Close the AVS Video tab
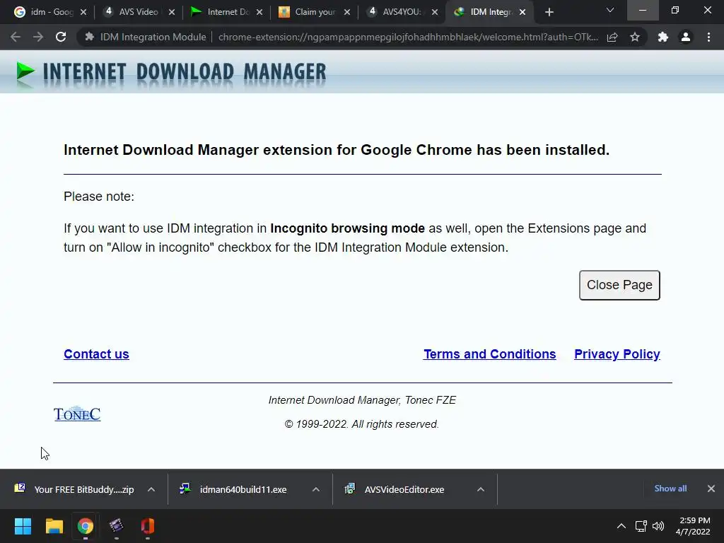Screen dimensions: 724x543 point(172,12)
